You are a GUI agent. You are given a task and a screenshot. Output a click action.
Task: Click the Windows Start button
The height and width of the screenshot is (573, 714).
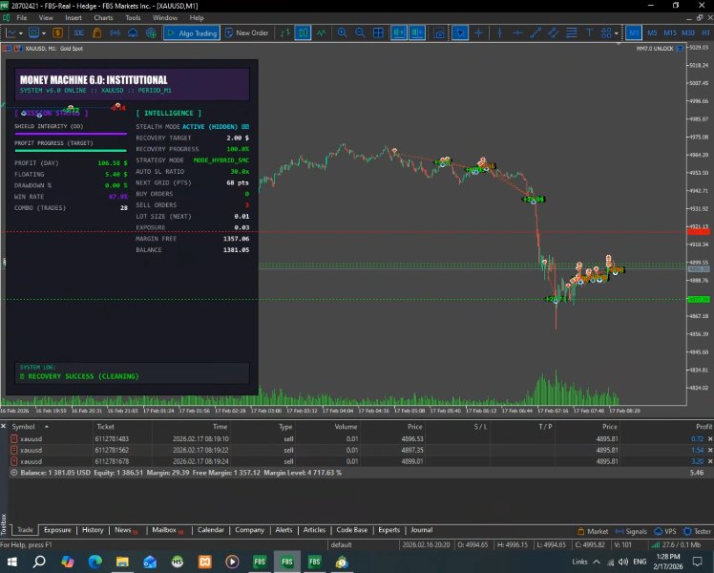11,562
